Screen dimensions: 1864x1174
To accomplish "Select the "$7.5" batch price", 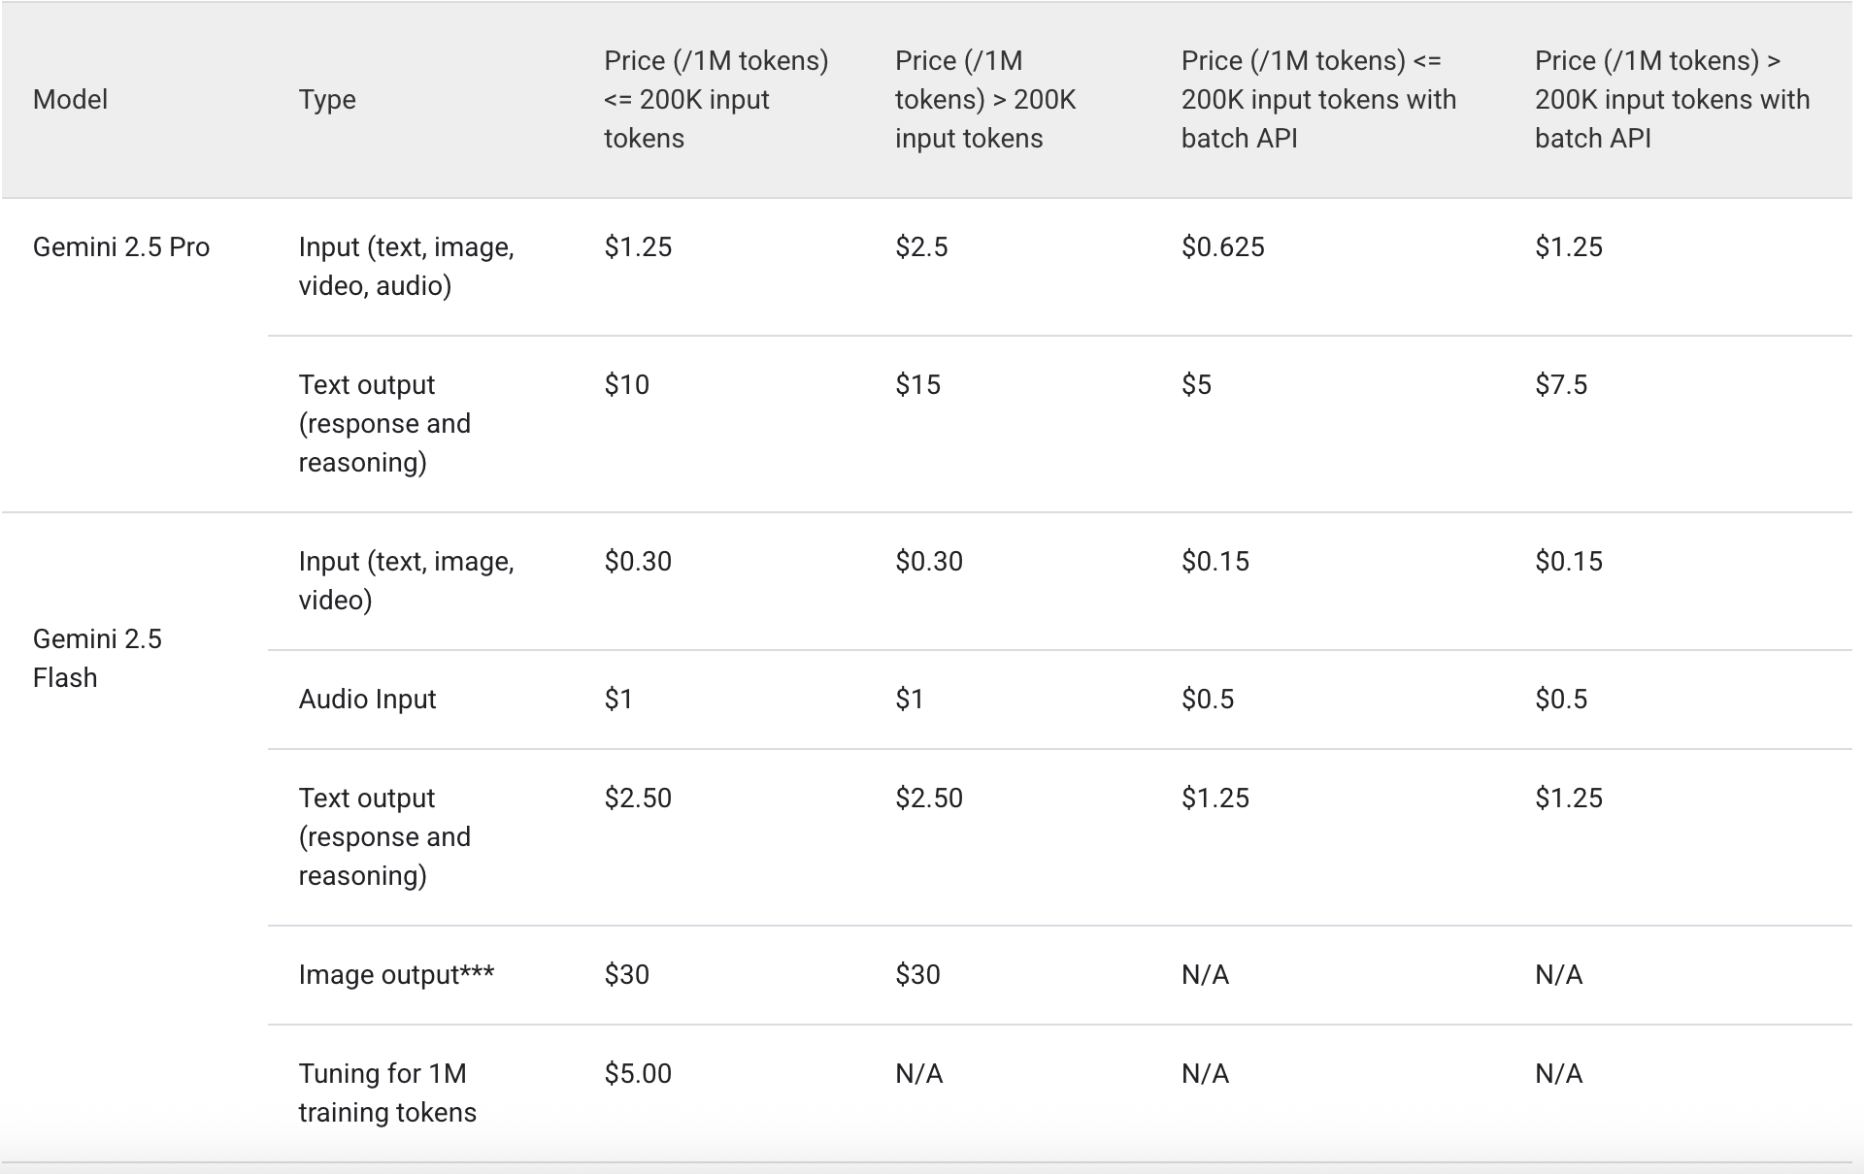I will [x=1561, y=385].
